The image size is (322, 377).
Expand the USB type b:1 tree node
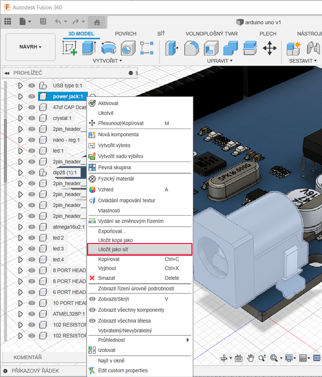[20, 86]
